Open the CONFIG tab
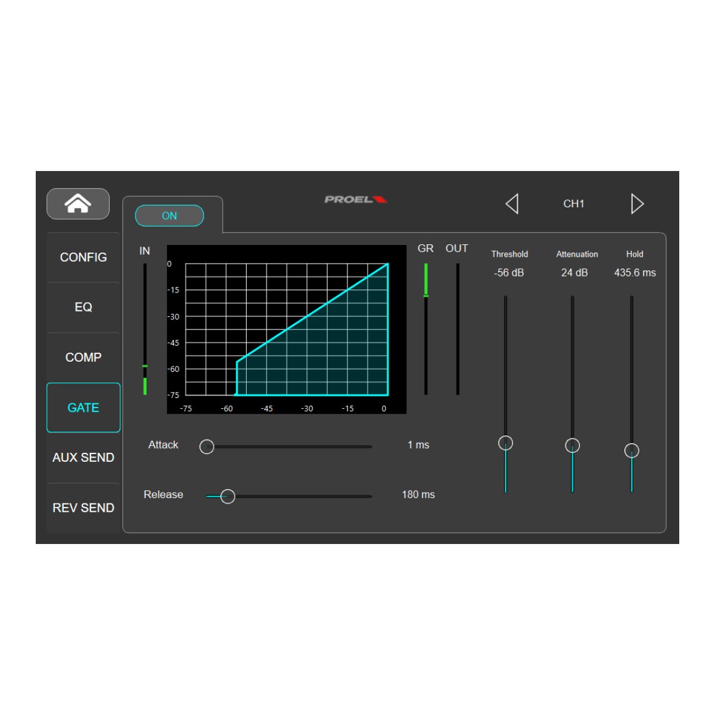This screenshot has height=715, width=715. pyautogui.click(x=83, y=257)
